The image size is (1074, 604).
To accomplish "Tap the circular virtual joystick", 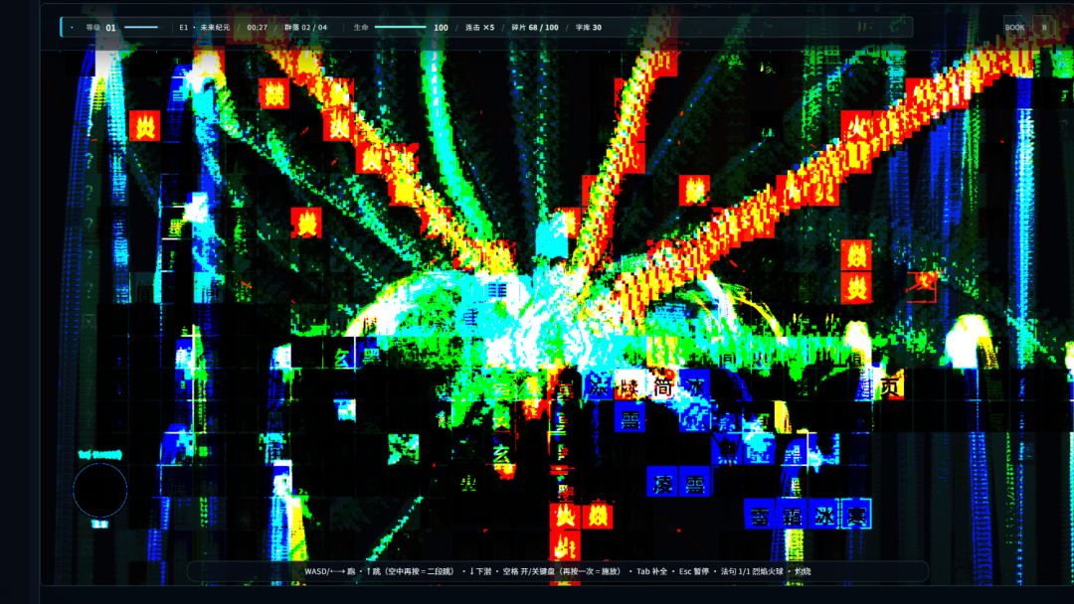I will click(x=100, y=490).
